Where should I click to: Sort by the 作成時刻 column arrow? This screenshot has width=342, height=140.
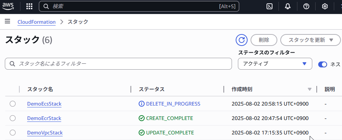click(x=310, y=89)
